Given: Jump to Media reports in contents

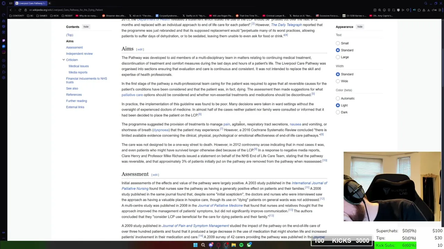Looking at the screenshot, I should point(78,72).
